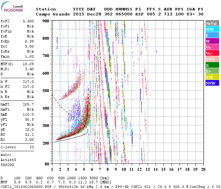The image size is (221, 189).
Task: Select the NNE legend swatch
Action: (x=212, y=29)
